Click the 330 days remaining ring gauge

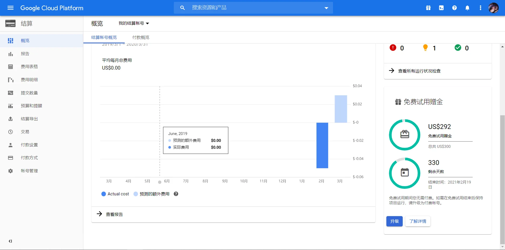point(405,173)
